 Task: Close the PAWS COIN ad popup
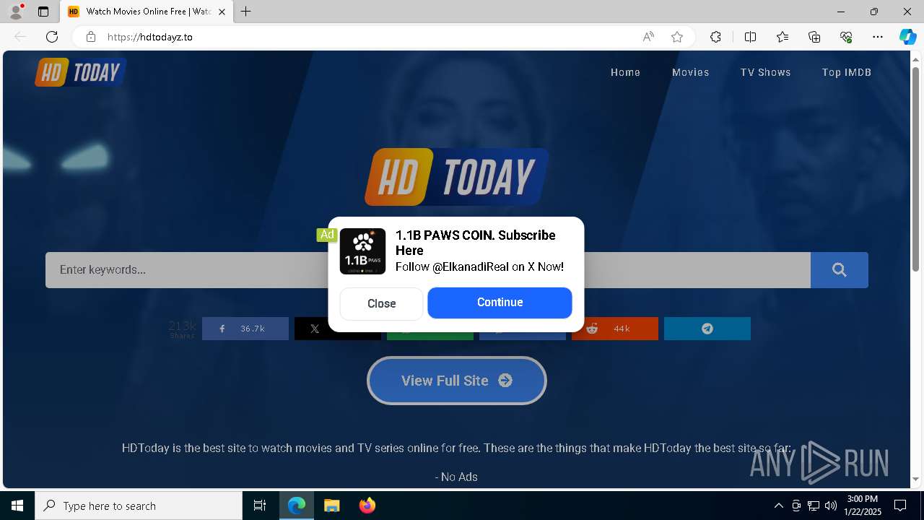click(x=381, y=303)
